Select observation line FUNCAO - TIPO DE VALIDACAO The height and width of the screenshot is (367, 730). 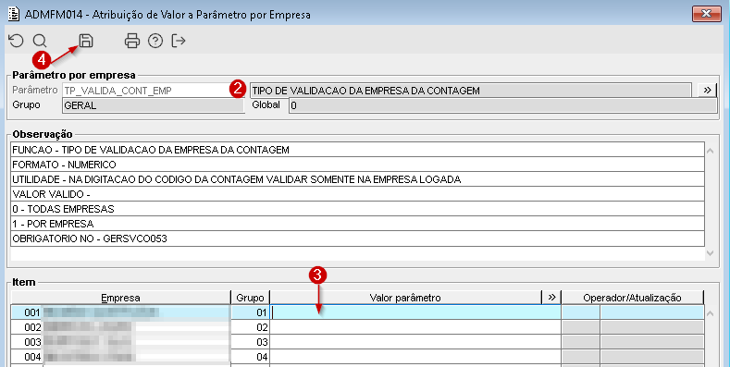pyautogui.click(x=357, y=150)
